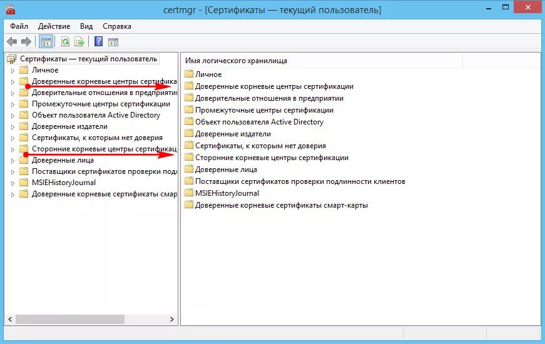
Task: Click Доверительные отношения в предприятии folder icon right pane
Action: click(x=189, y=98)
